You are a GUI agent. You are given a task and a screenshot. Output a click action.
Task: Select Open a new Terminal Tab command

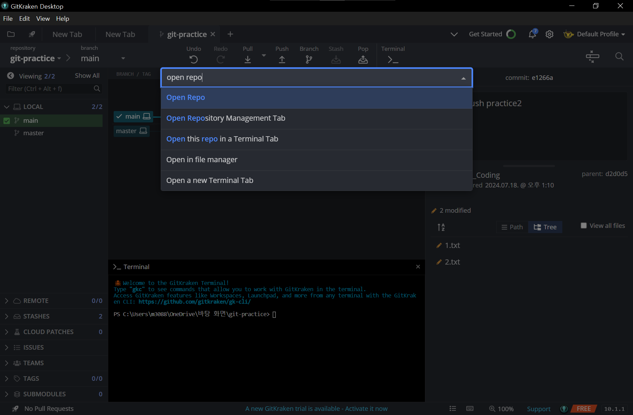317,181
